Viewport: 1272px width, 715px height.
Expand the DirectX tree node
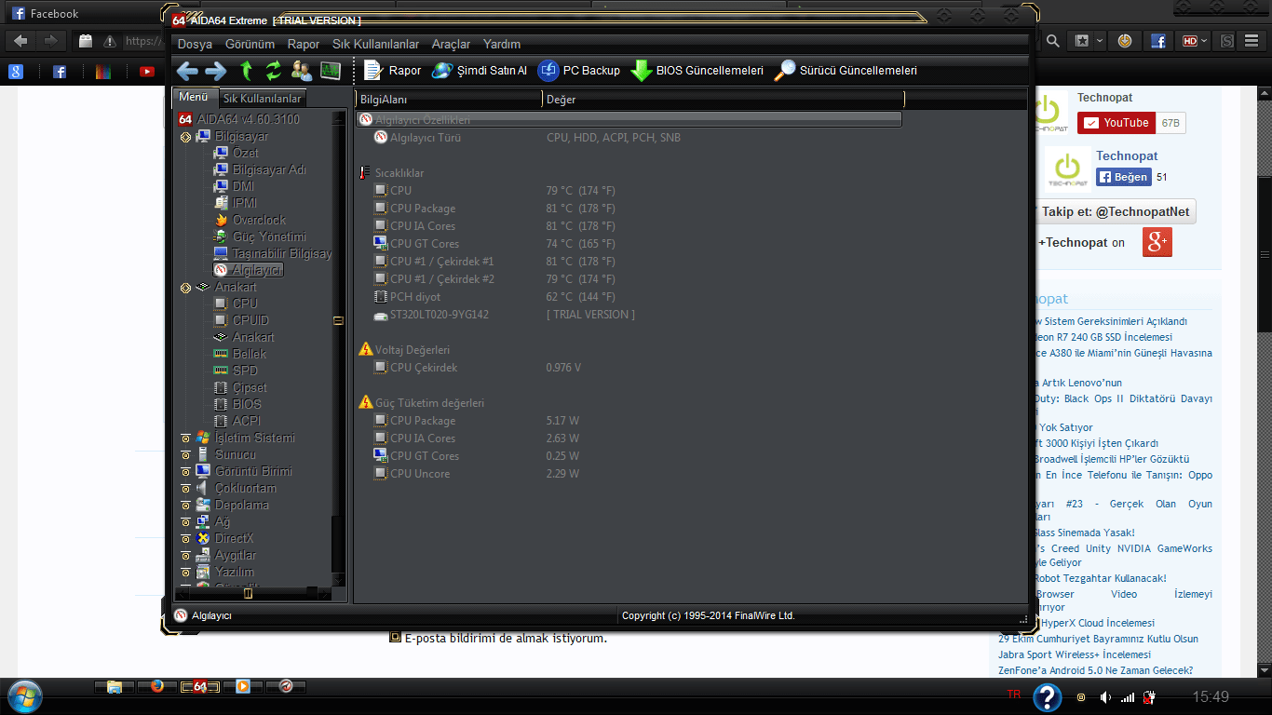185,539
